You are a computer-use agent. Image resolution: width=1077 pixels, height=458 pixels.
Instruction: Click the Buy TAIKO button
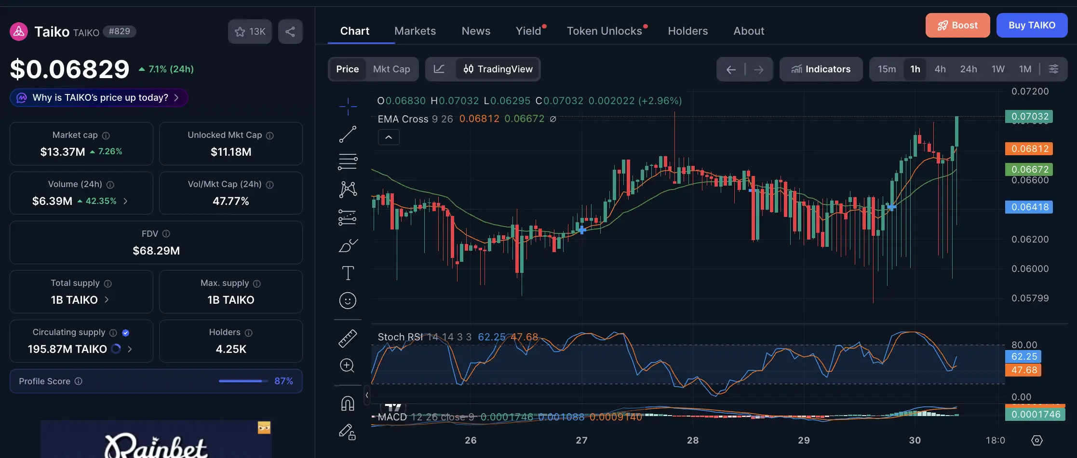(1032, 25)
